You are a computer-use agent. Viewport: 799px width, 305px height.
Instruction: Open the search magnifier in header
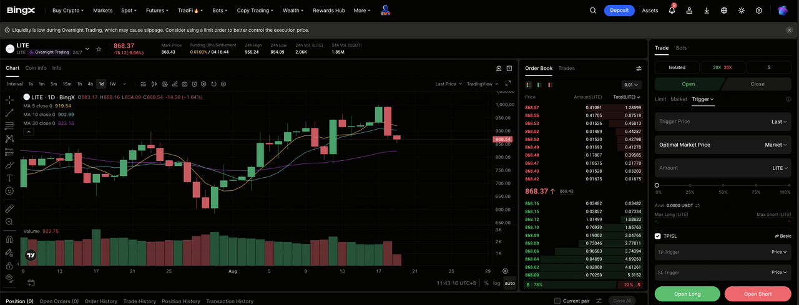click(x=593, y=11)
